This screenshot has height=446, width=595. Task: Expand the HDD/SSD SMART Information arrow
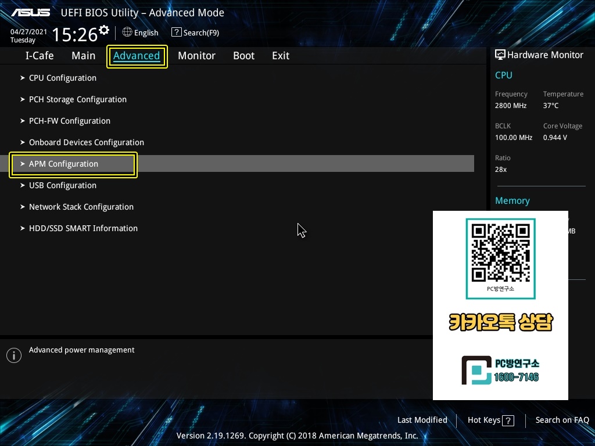23,228
